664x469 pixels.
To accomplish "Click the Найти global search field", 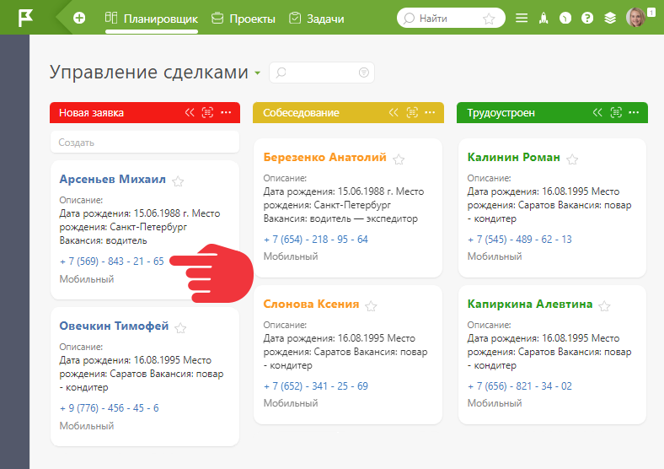I will coord(451,19).
